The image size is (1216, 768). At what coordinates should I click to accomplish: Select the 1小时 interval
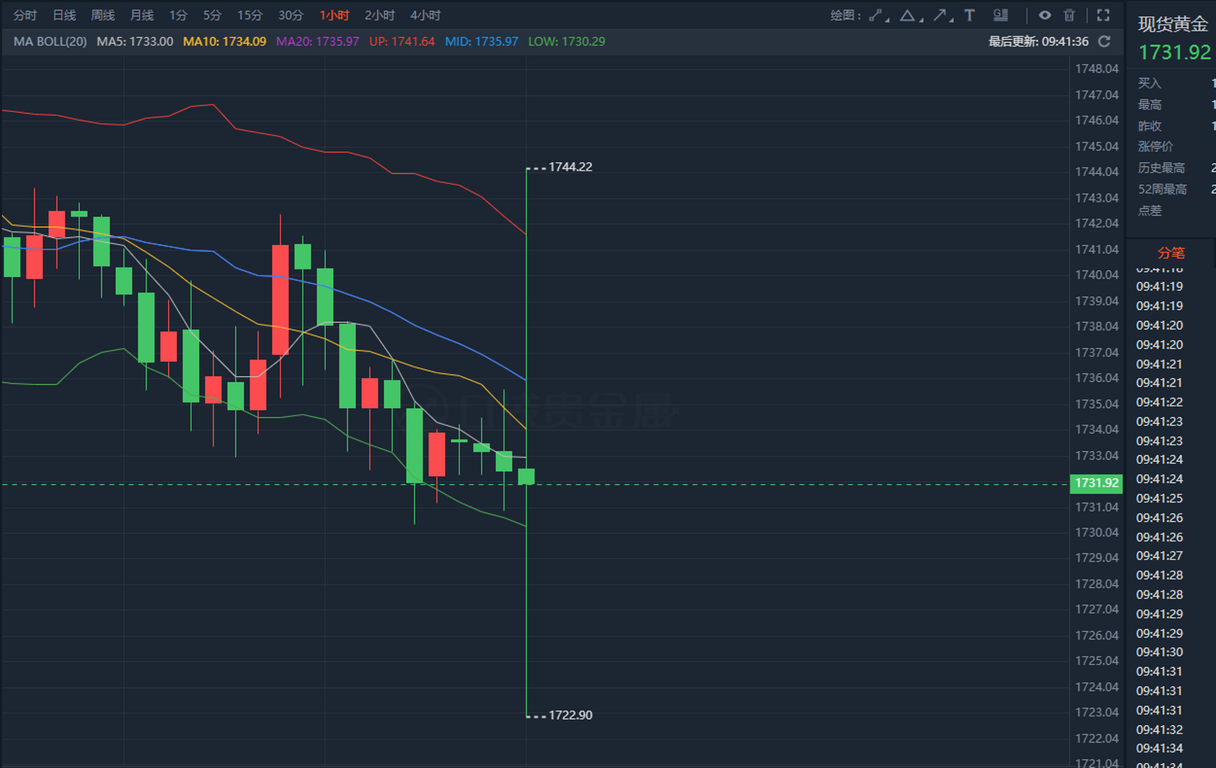(x=334, y=16)
